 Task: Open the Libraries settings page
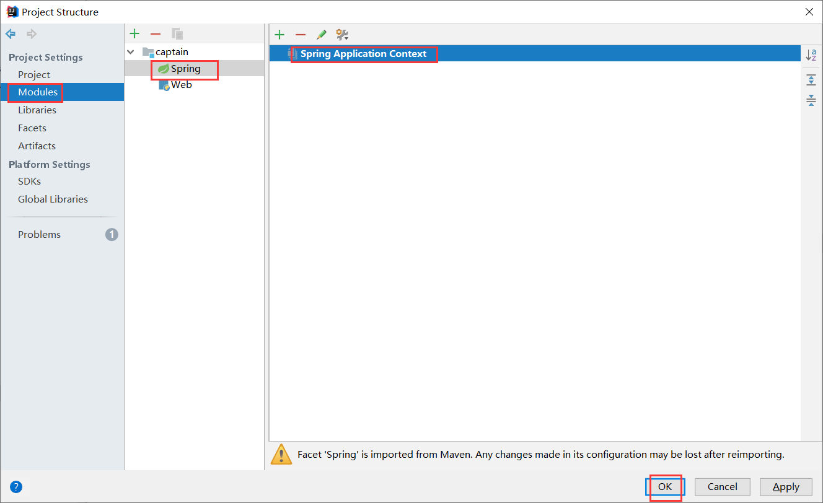(x=37, y=110)
